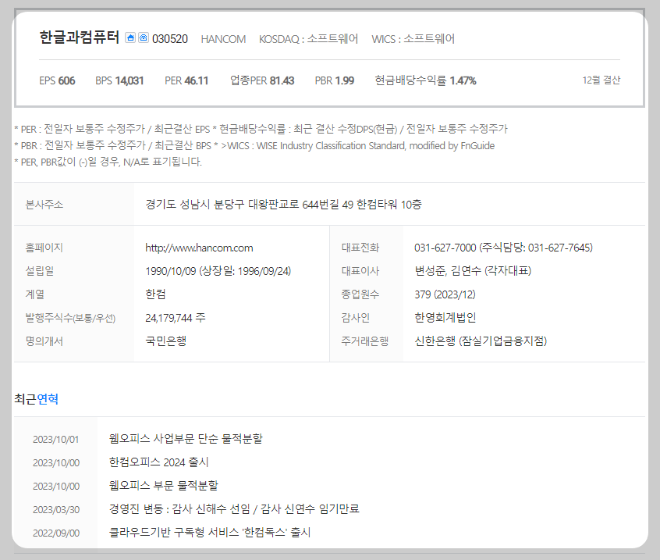Click 경영진 변동 감사 신해수 선임 entry
The height and width of the screenshot is (560, 660).
[234, 509]
